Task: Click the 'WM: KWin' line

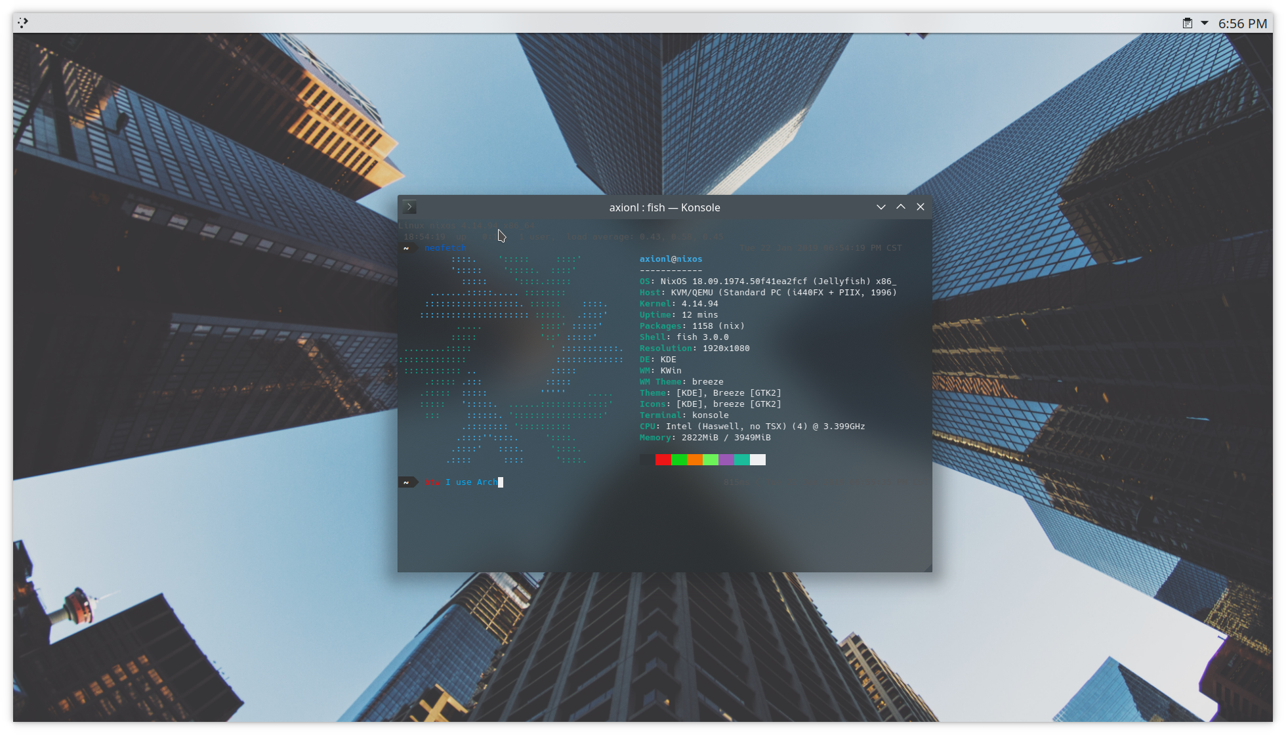Action: point(660,371)
